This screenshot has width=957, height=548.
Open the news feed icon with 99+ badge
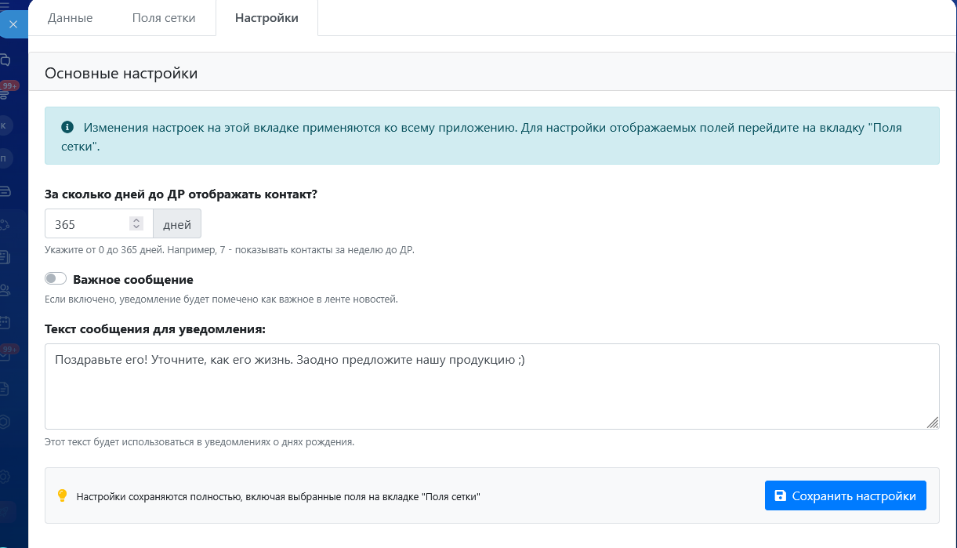5,93
